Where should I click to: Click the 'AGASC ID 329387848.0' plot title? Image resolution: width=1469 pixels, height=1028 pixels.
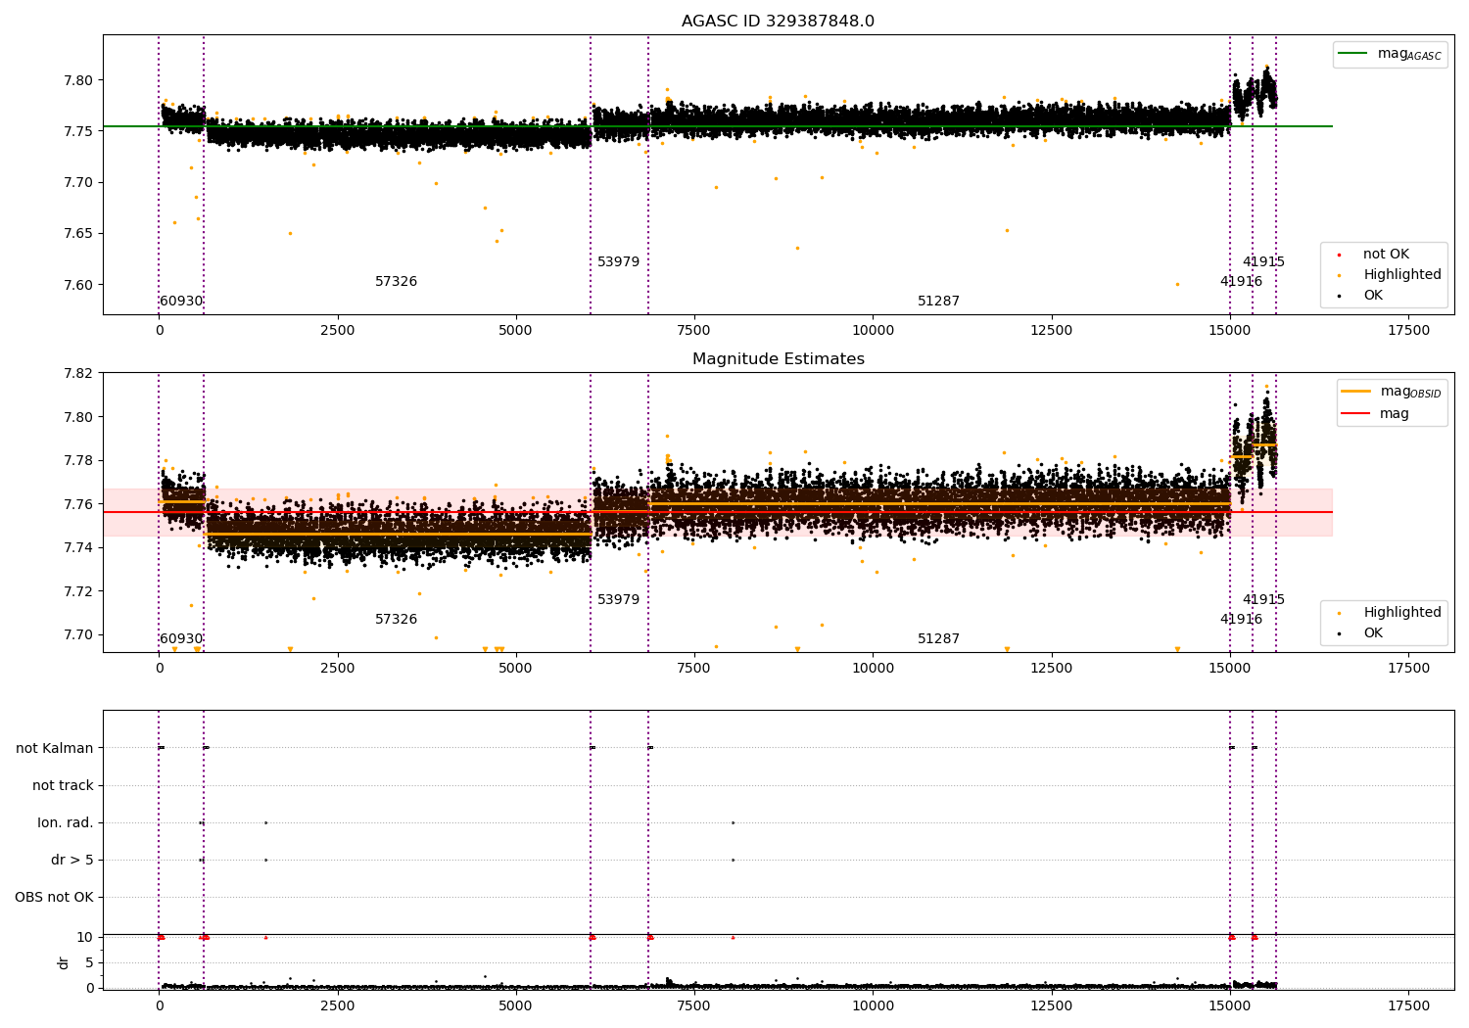click(778, 22)
